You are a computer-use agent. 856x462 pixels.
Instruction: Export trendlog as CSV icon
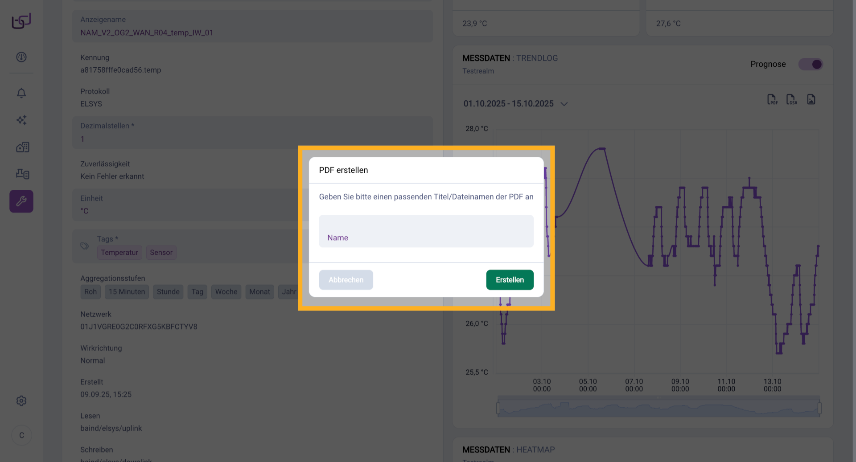point(791,100)
